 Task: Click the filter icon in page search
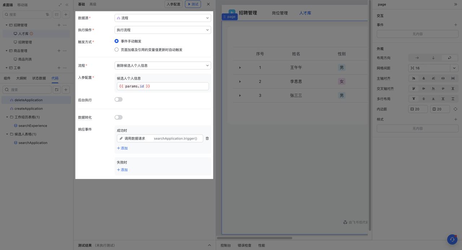click(47, 14)
